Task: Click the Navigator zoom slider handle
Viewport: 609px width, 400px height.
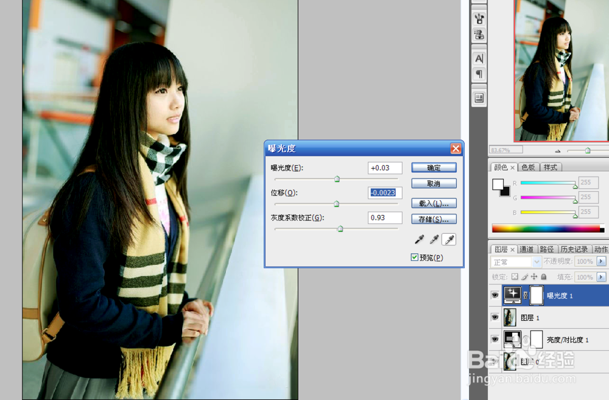Action: point(588,150)
